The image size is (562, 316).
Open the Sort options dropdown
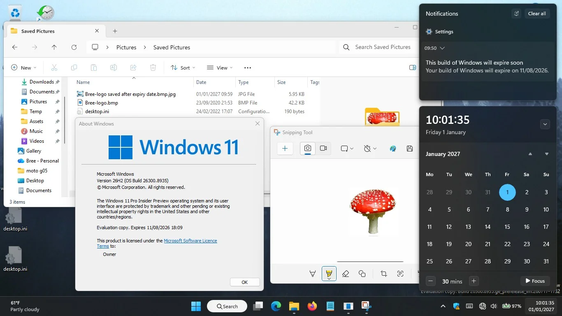click(183, 67)
